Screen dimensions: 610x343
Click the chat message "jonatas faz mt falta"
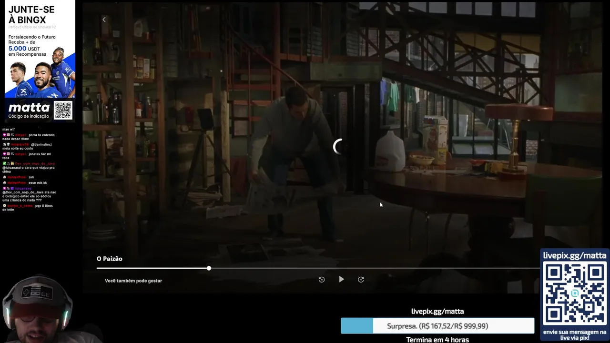(x=26, y=156)
